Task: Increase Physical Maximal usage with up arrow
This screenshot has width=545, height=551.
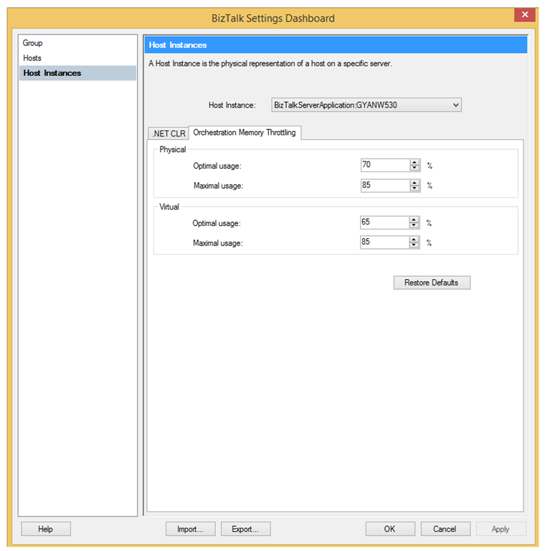Action: [414, 183]
